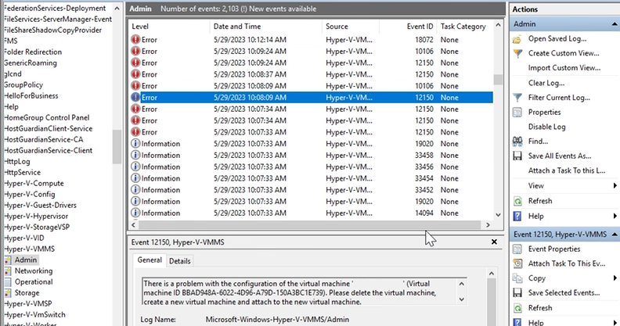Collapse the Event 12150 actions section
Image resolution: width=620 pixels, height=326 pixels.
point(615,235)
